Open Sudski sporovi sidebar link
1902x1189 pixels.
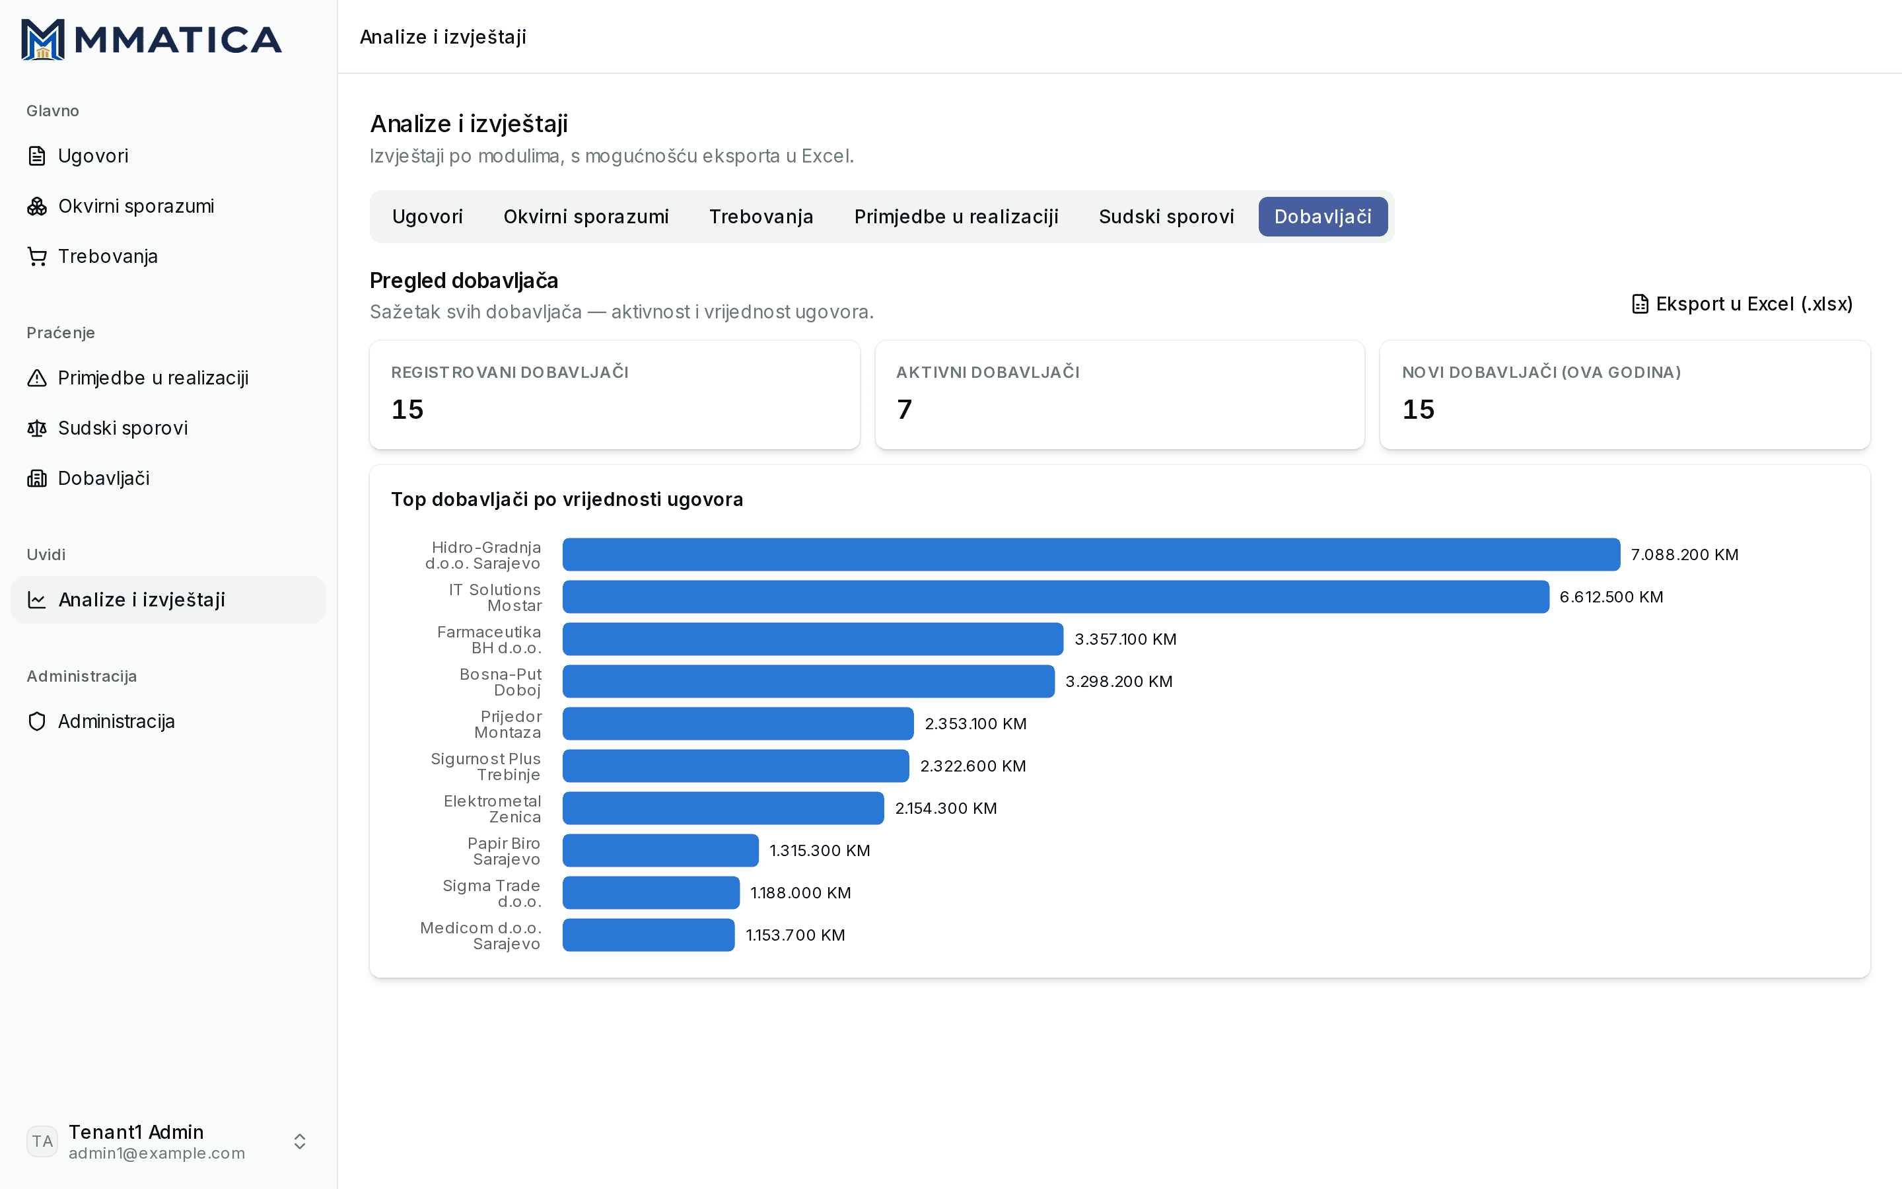pos(168,429)
